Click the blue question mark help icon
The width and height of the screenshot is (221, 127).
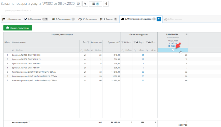coord(159,19)
